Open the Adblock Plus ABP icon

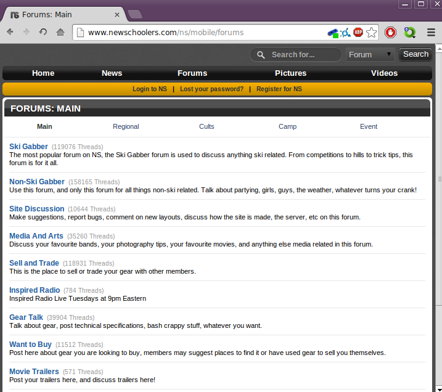pos(358,33)
